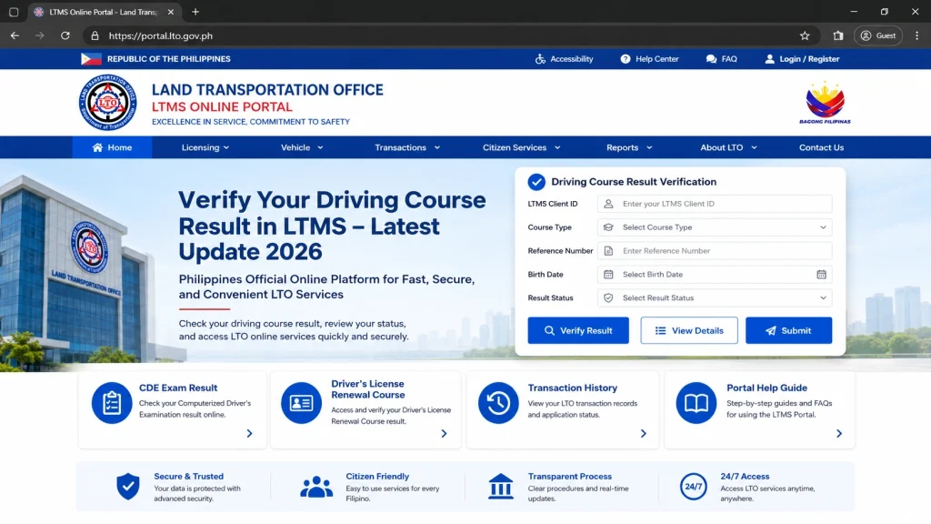The height and width of the screenshot is (524, 931).
Task: Open the Transaction History card arrow
Action: click(643, 434)
